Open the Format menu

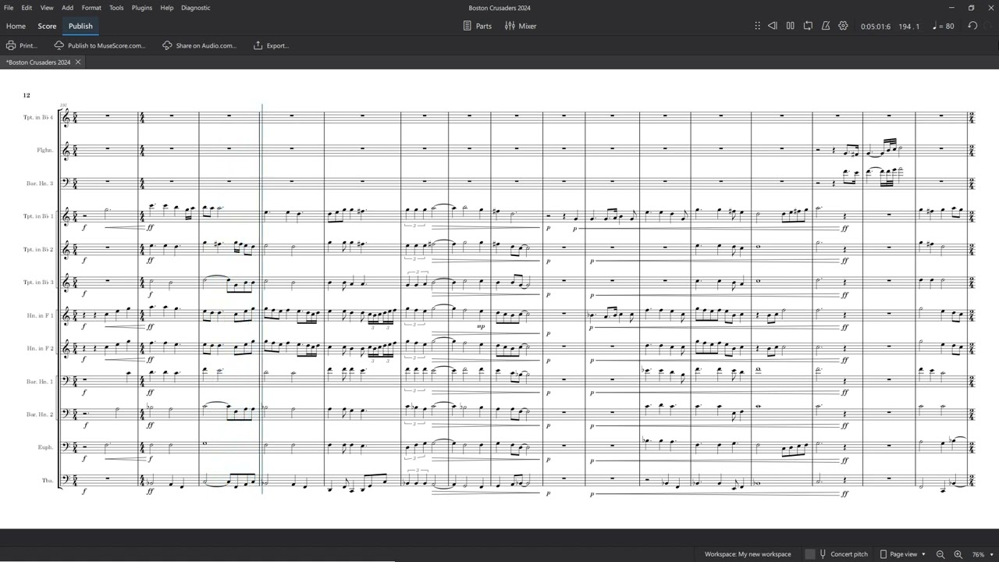[91, 8]
